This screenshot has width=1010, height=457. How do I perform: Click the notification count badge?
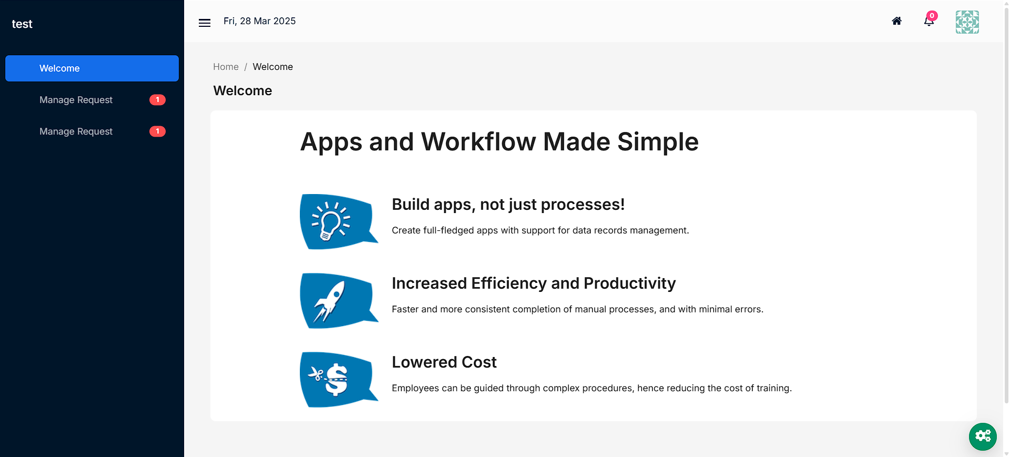tap(932, 16)
